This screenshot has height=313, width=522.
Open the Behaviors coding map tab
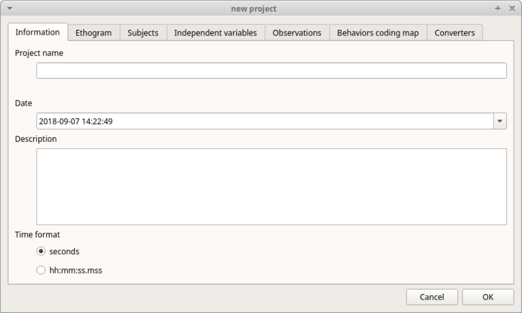[378, 33]
